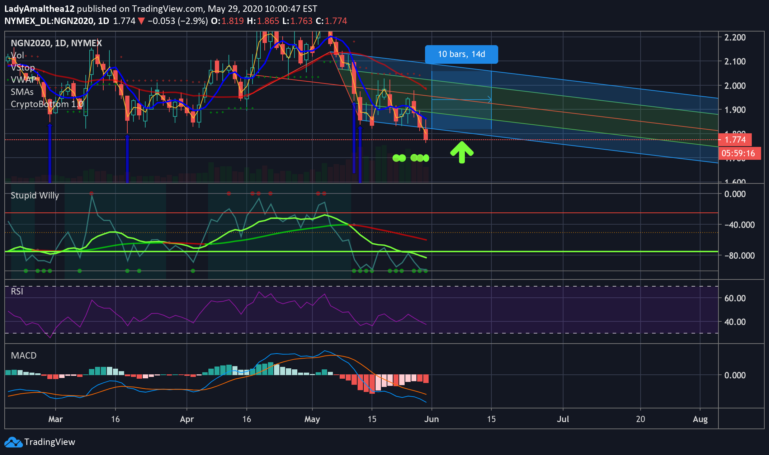The image size is (769, 455).
Task: Select the '10 bars, 14d' measurement label
Action: click(x=461, y=54)
